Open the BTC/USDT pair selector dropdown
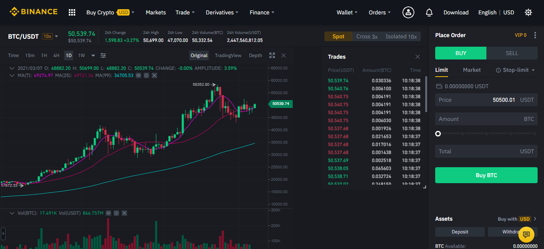 tap(56, 36)
